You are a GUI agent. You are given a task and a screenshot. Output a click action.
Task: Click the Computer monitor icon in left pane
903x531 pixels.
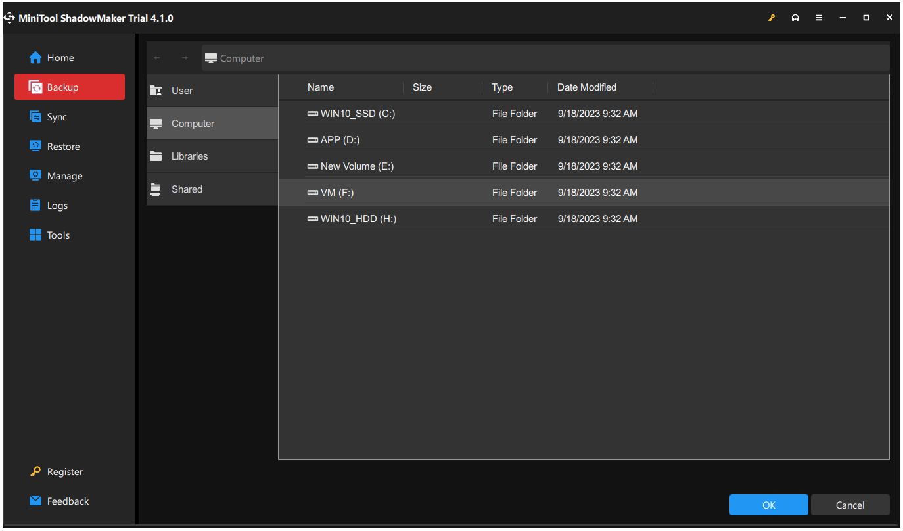point(156,124)
